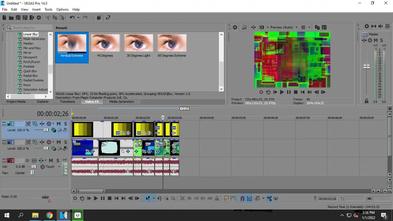Save the preview snapshot to file
Viewport: 393px width, 221px height.
pyautogui.click(x=324, y=27)
